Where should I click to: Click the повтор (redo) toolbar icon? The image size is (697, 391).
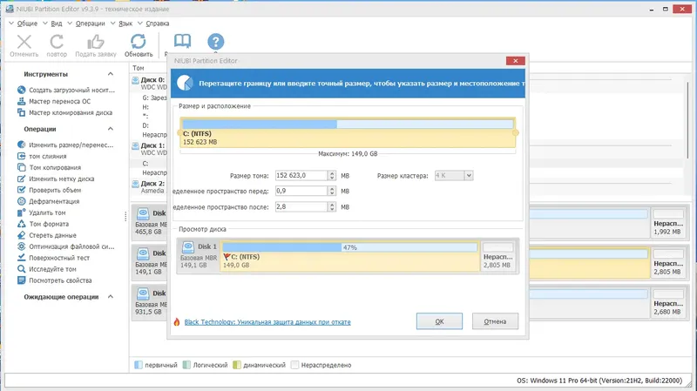tap(57, 42)
